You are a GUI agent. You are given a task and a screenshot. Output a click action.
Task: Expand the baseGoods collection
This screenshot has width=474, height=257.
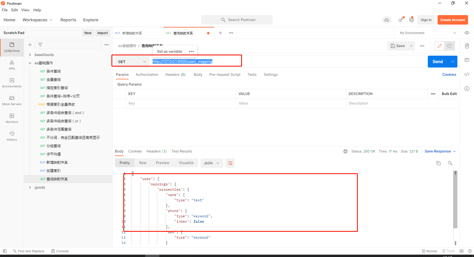30,55
